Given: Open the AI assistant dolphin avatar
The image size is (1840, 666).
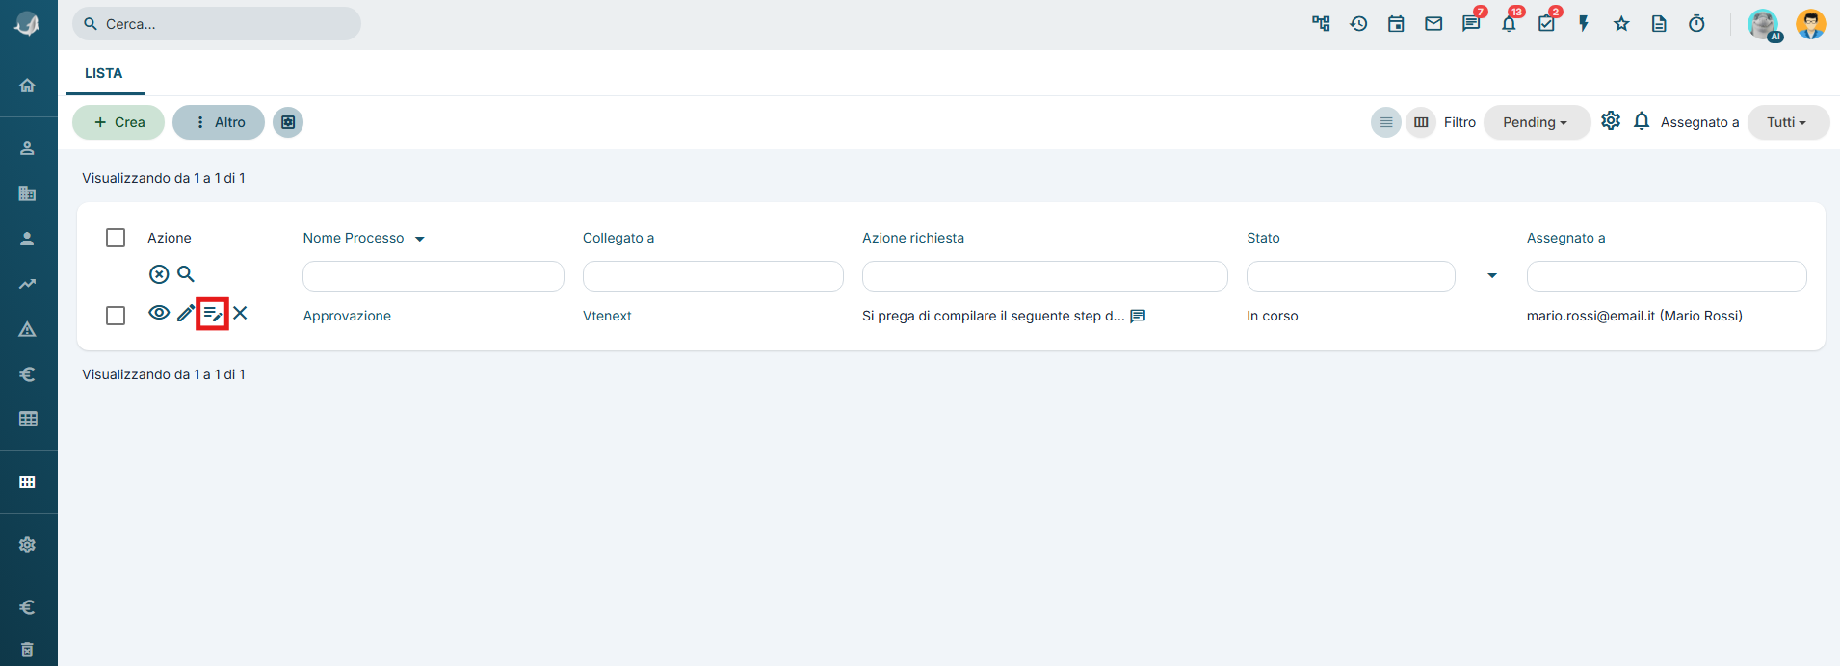Looking at the screenshot, I should point(1764,24).
